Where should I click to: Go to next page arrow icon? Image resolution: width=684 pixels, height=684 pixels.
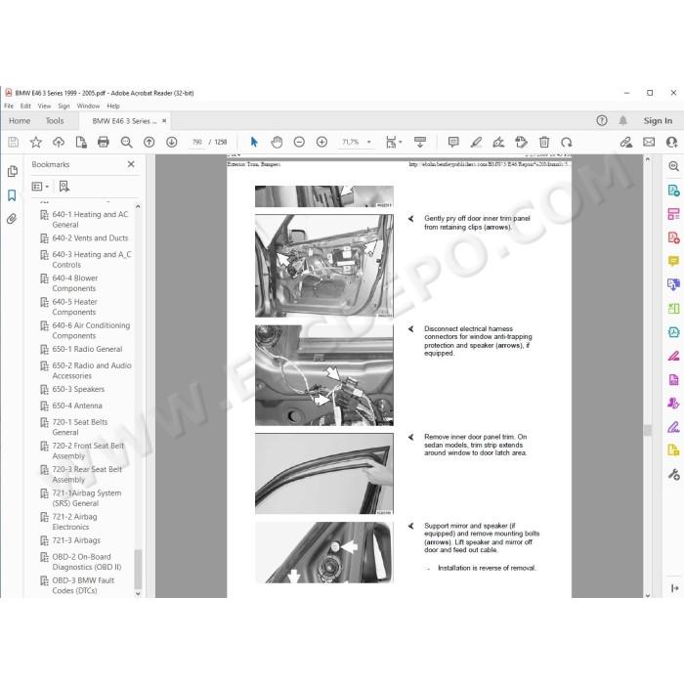coord(172,142)
